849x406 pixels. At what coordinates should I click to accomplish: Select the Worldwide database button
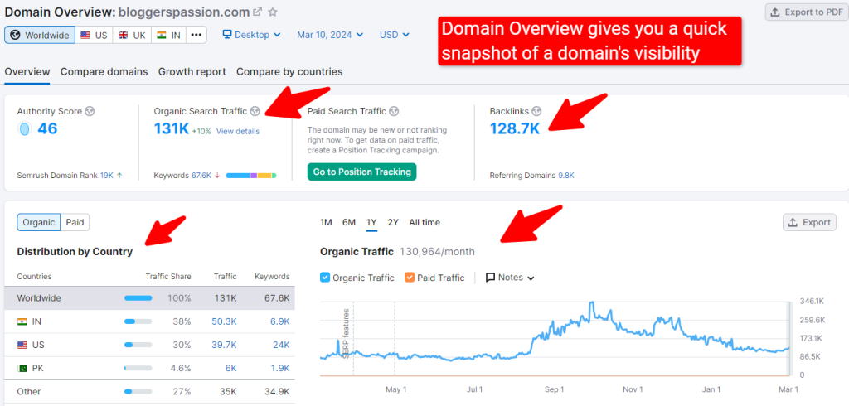tap(40, 35)
